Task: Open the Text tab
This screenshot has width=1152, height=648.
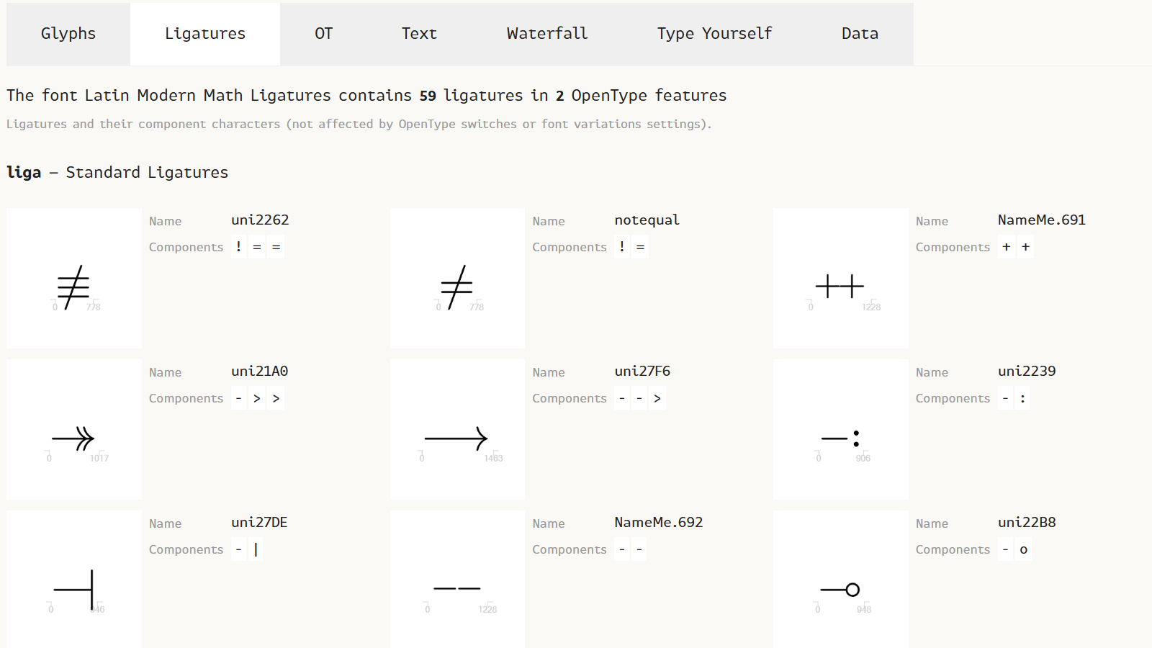Action: coord(419,34)
